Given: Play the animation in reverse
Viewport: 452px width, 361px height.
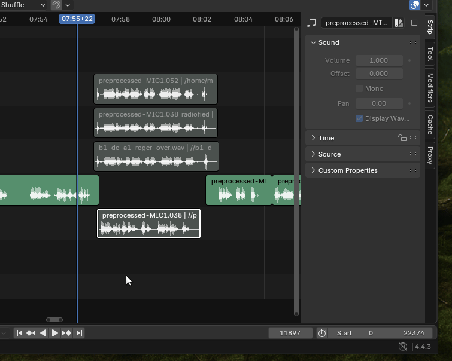Looking at the screenshot, I should pyautogui.click(x=43, y=333).
